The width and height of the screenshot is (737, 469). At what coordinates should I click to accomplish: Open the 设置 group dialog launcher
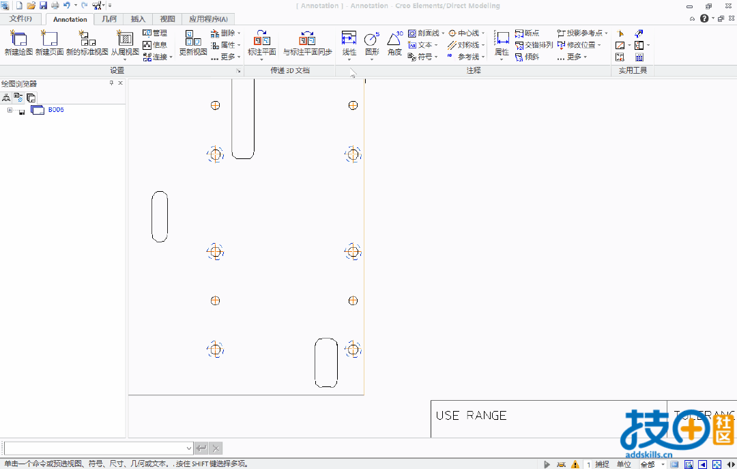(x=238, y=70)
